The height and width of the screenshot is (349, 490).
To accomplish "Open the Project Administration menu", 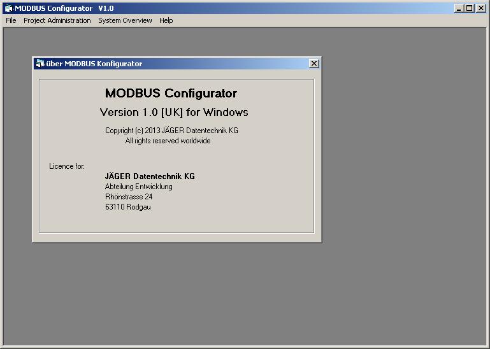I will tap(57, 20).
